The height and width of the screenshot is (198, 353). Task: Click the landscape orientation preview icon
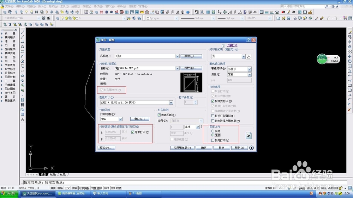click(249, 136)
